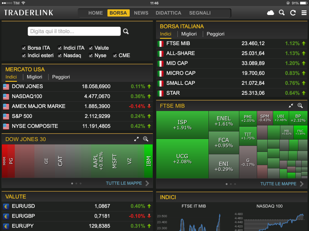
Task: Open Tutte le Mappe under Dow Jones 30
Action: click(127, 183)
